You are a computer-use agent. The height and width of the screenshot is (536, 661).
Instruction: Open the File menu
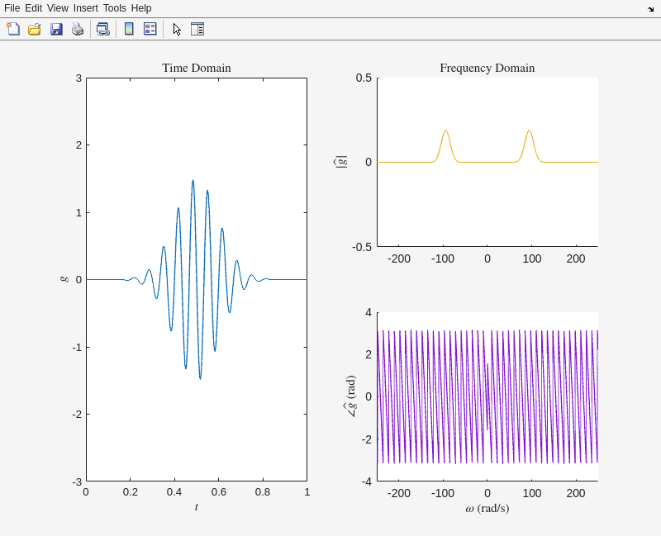pyautogui.click(x=12, y=8)
